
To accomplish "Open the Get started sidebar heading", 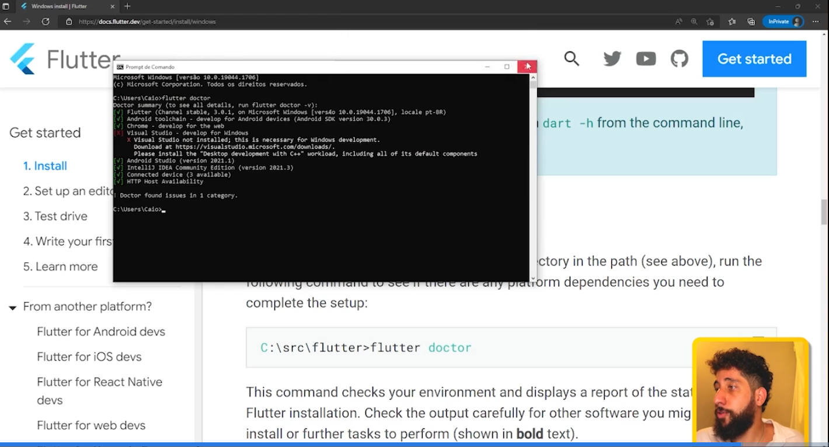I will (x=45, y=133).
